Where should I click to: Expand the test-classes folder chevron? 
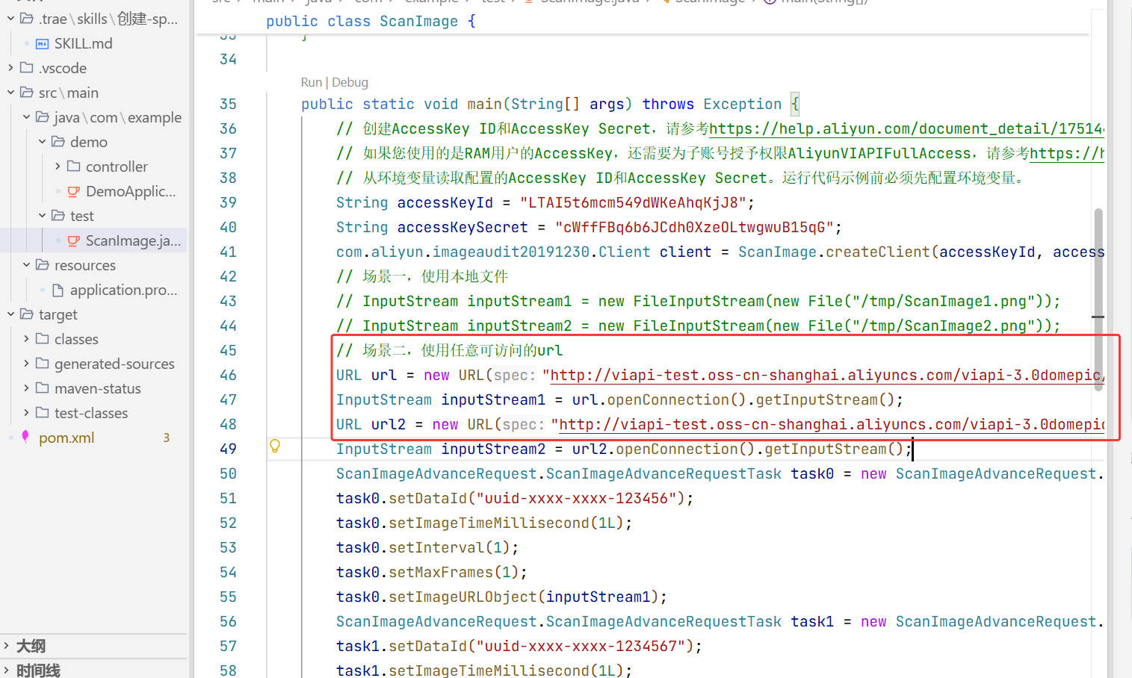pyautogui.click(x=26, y=413)
